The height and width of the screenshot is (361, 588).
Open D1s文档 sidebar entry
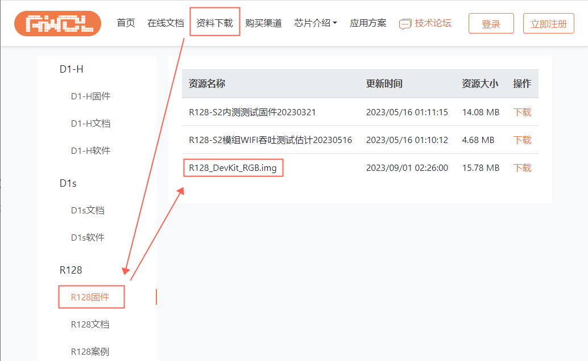pyautogui.click(x=88, y=211)
